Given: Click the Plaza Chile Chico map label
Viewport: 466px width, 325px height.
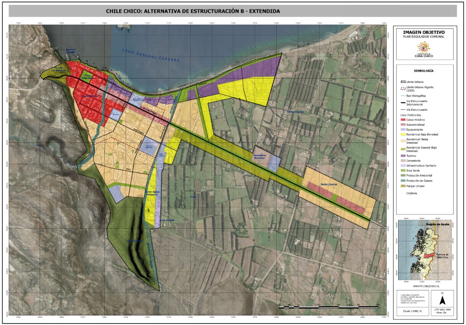Looking at the screenshot, I should (x=88, y=76).
